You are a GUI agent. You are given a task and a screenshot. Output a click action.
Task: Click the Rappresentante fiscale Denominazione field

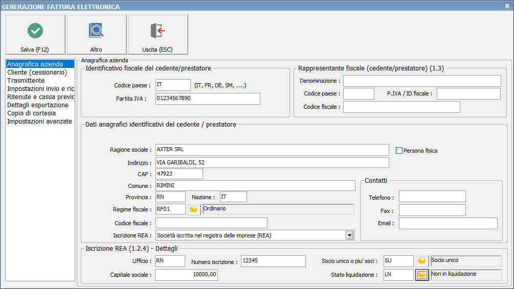(x=422, y=81)
